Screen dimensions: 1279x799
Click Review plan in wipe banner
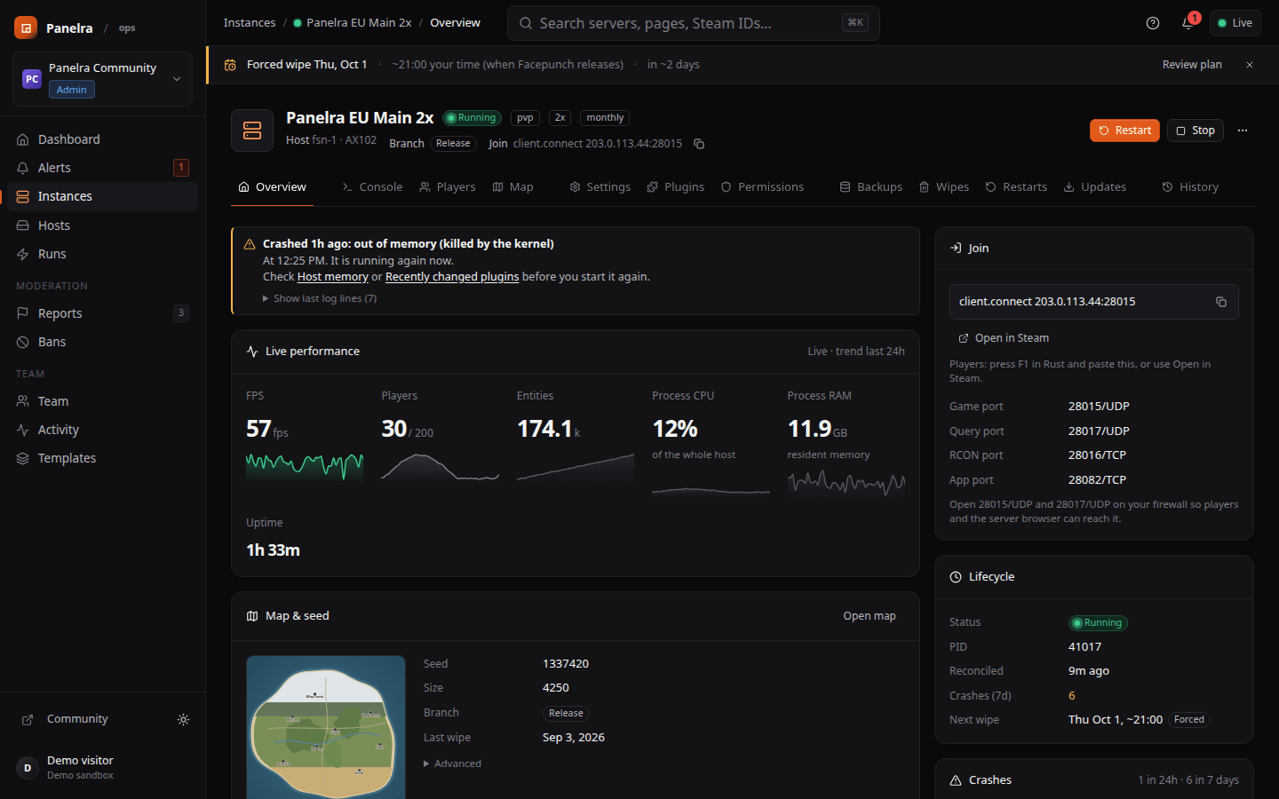pyautogui.click(x=1192, y=65)
